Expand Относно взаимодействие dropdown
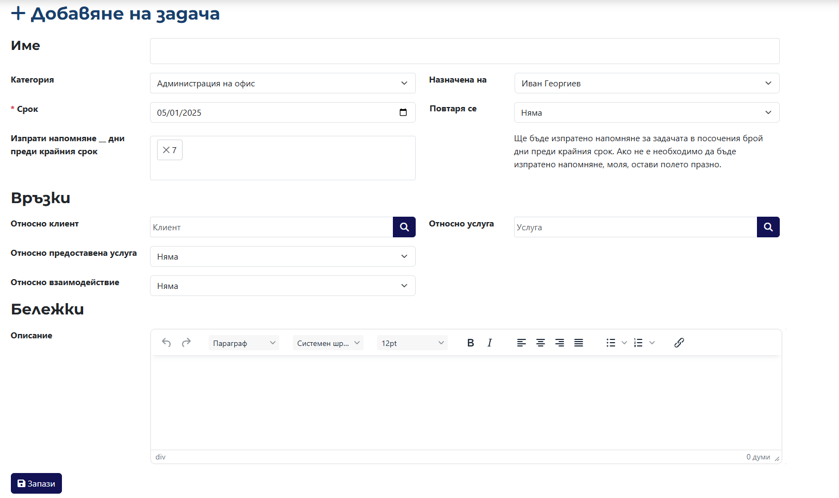 point(283,286)
